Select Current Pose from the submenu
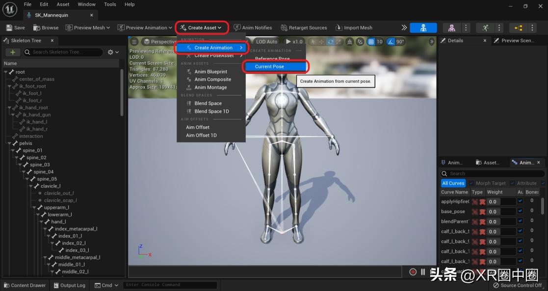548x291 pixels. 269,67
